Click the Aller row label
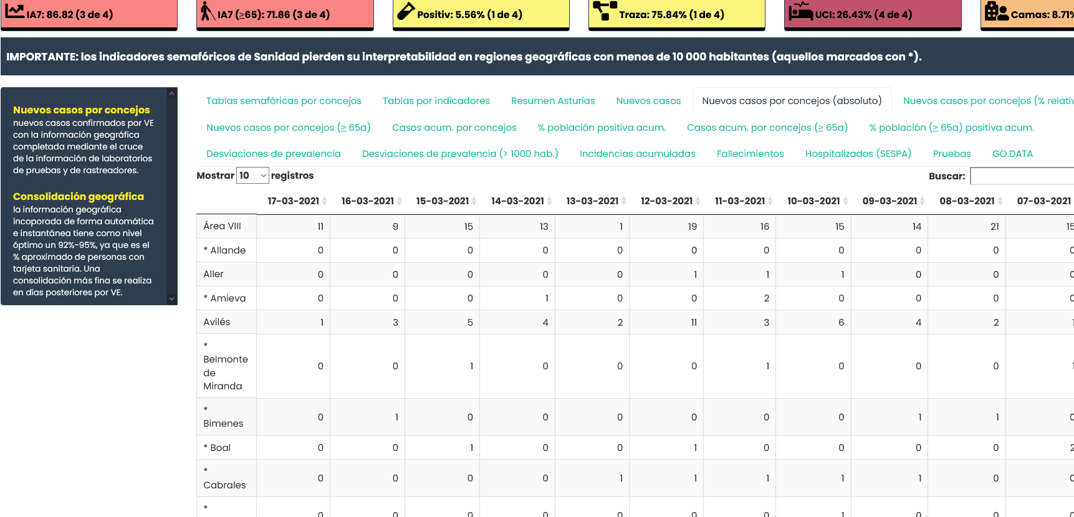The image size is (1074, 517). pyautogui.click(x=213, y=274)
